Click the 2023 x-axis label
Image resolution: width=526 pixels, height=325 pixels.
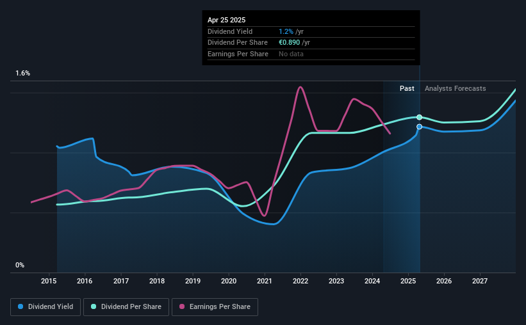tap(336, 281)
